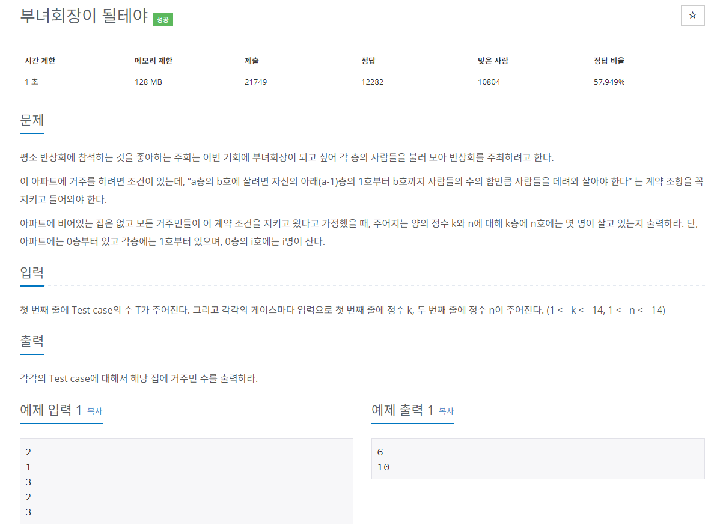Click output value 10 in example output

383,467
